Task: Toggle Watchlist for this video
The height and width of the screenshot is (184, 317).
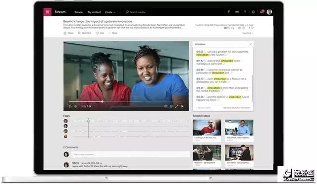Action: [x=85, y=33]
